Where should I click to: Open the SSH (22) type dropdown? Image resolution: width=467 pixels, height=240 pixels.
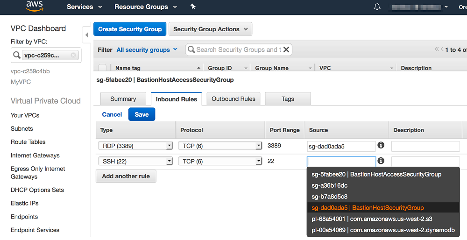pos(135,161)
